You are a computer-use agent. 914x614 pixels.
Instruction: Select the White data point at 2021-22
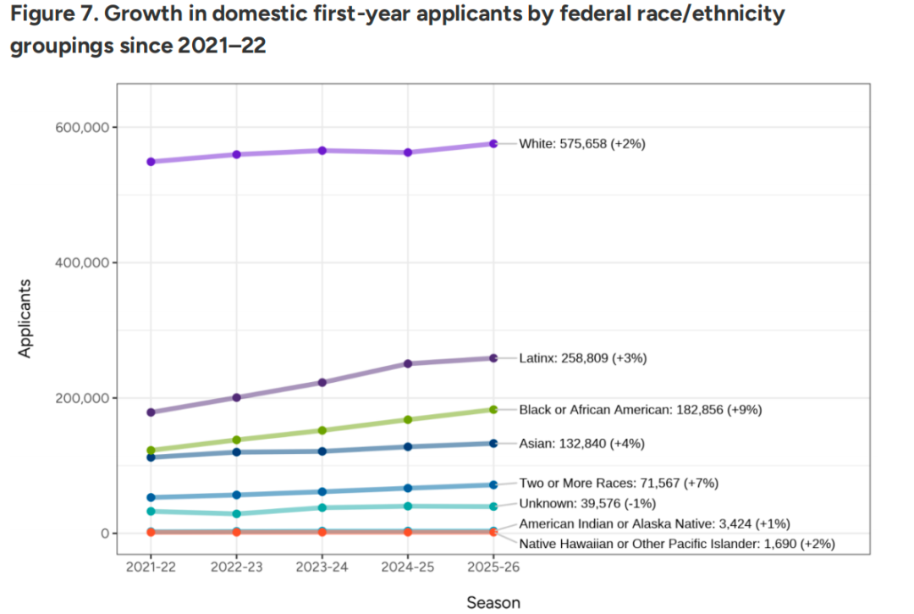point(151,162)
